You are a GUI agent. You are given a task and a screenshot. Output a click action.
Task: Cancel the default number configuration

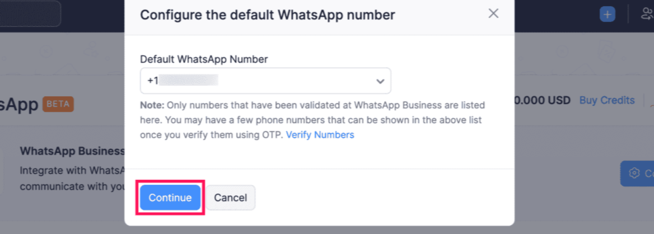230,198
